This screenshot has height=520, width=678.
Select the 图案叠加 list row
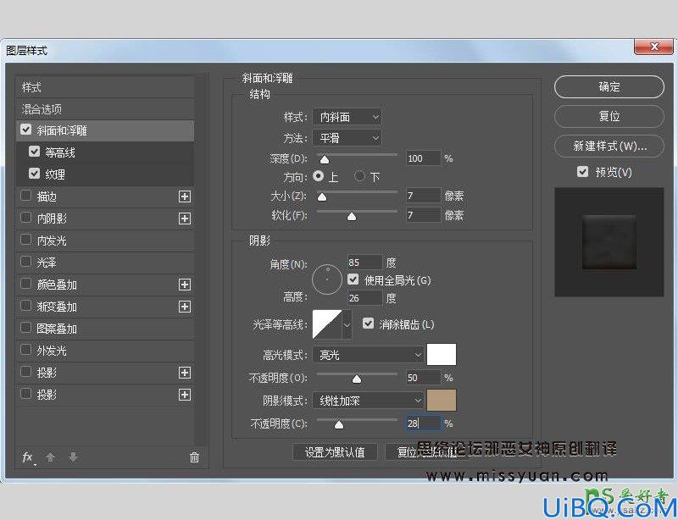tap(104, 329)
